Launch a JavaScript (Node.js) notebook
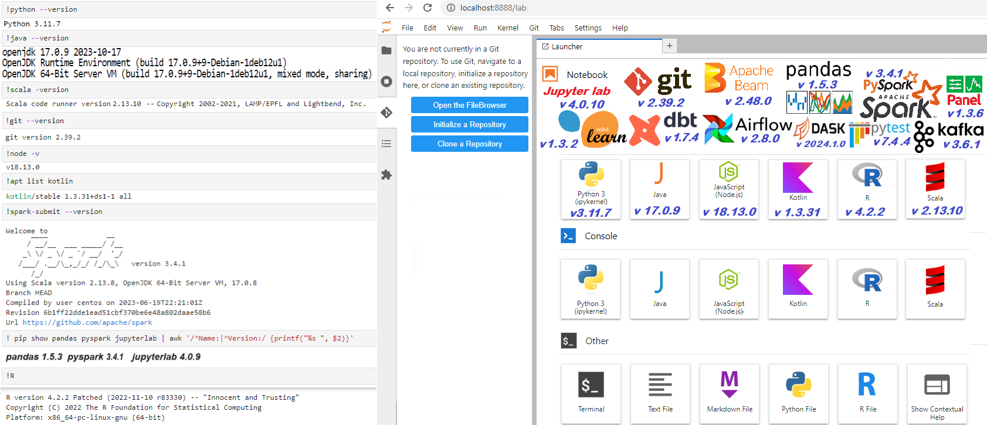Screen dimensions: 987x425 pos(729,189)
